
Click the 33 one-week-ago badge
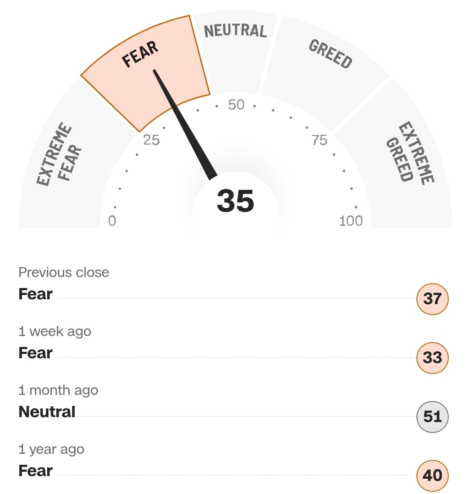pyautogui.click(x=432, y=358)
